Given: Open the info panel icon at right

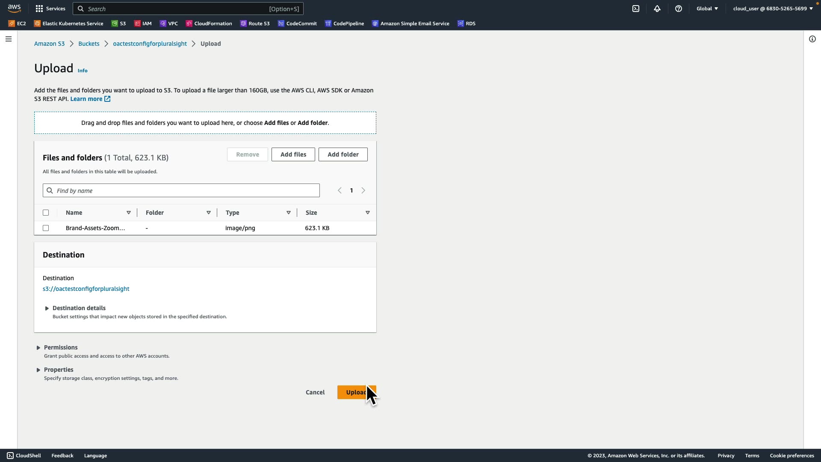Looking at the screenshot, I should [812, 39].
